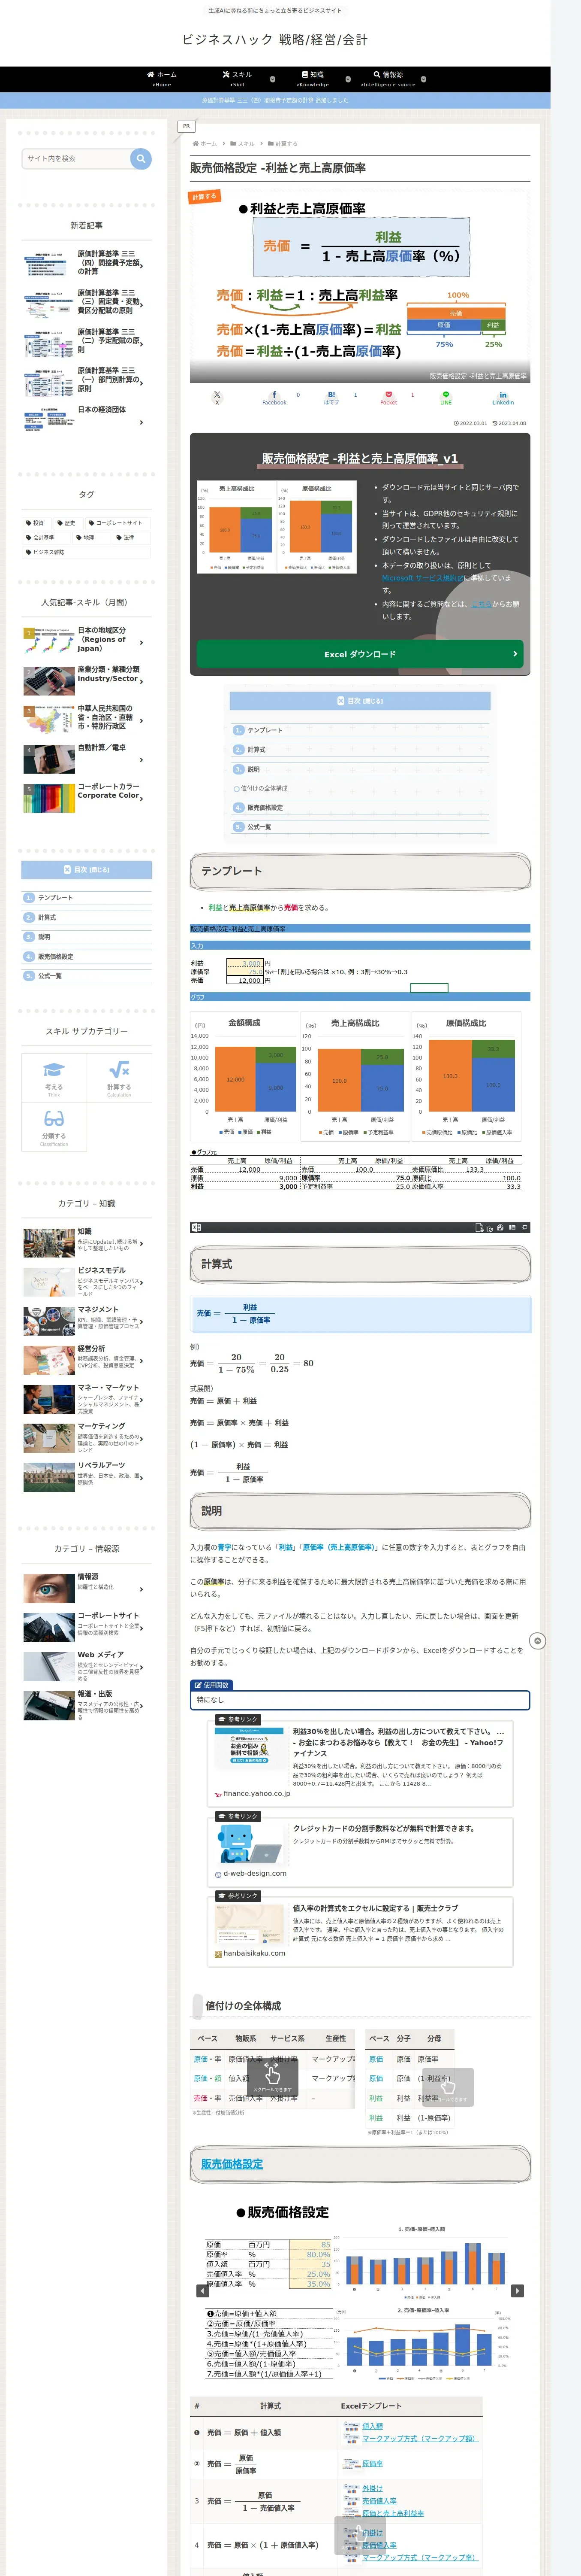Click the fullscreen icon in embedded Excel toolbar
The image size is (581, 2576).
pos(524,1227)
